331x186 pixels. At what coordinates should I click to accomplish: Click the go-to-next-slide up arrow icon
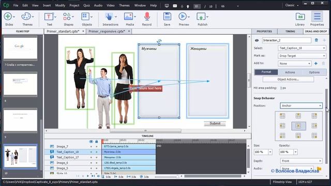pyautogui.click(x=188, y=6)
